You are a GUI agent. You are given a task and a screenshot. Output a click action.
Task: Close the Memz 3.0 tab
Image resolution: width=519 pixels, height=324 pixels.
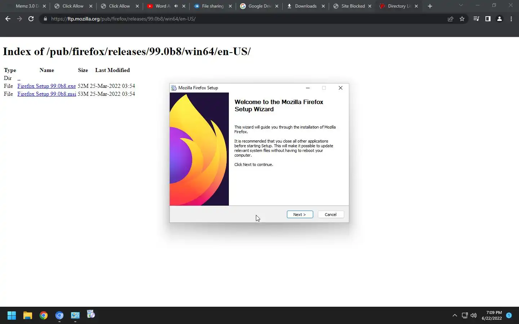pos(44,6)
